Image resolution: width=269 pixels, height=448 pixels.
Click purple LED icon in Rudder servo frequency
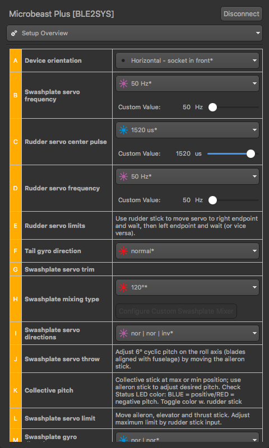[x=123, y=177]
